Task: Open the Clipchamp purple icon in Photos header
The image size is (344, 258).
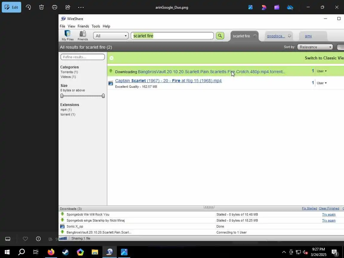Action: (277, 7)
